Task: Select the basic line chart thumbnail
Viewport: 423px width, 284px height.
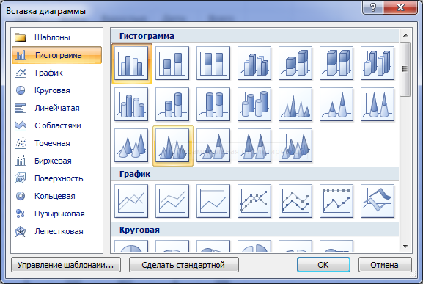Action: [x=131, y=201]
